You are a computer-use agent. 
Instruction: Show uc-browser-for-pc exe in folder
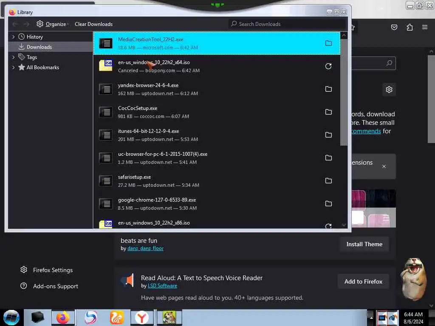[328, 158]
